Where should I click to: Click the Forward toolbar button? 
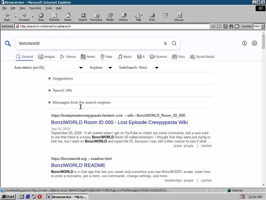click(x=24, y=17)
